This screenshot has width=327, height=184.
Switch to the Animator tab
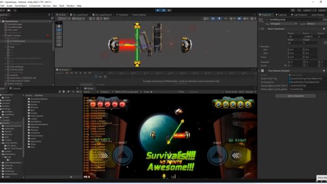click(x=122, y=15)
